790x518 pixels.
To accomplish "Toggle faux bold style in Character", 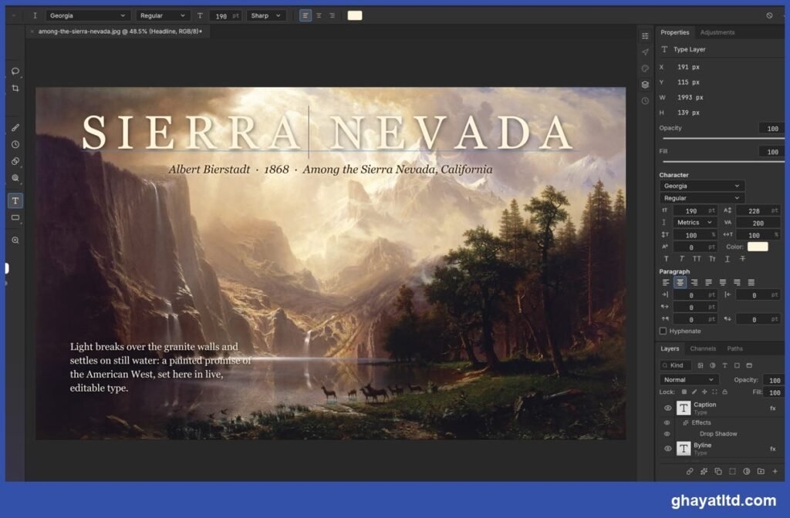I will pyautogui.click(x=666, y=259).
